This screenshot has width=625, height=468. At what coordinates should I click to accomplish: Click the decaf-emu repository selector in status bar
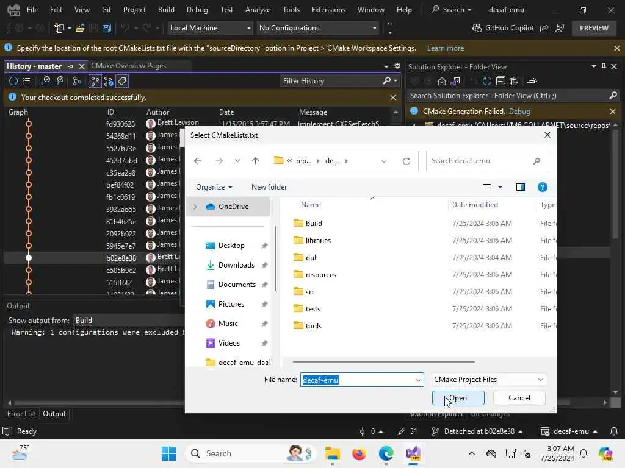[x=569, y=431]
